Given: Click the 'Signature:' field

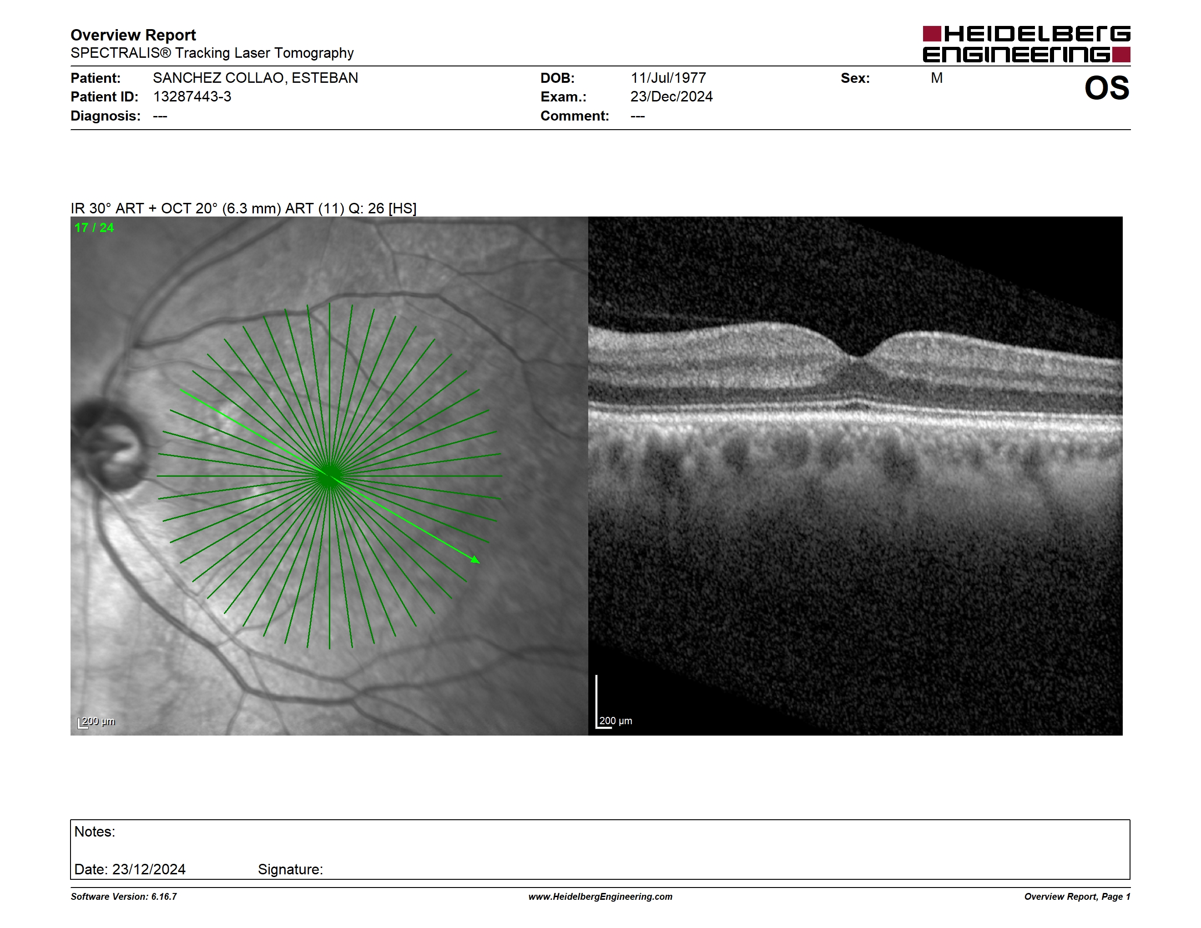Looking at the screenshot, I should point(290,869).
